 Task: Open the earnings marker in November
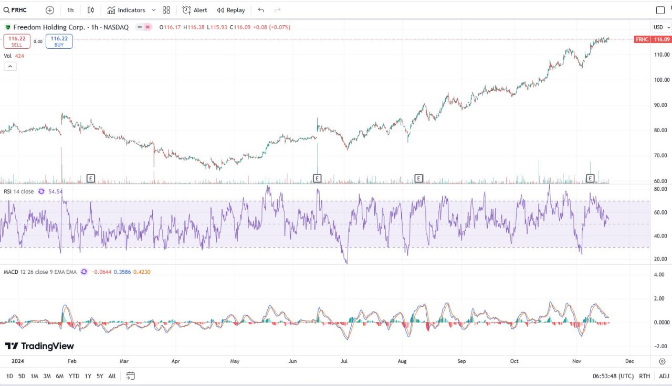pos(590,178)
